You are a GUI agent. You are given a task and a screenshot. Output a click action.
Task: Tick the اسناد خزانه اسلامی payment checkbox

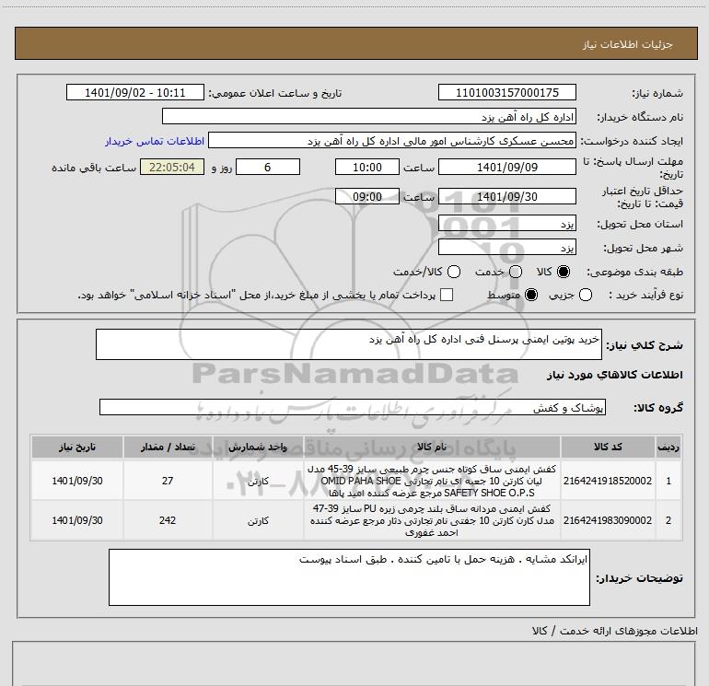(447, 295)
